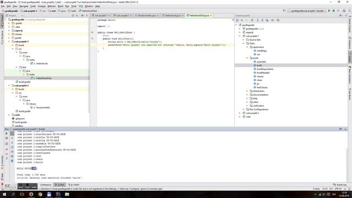
Task: Click the help question mark in Run panel
Action: [7, 158]
